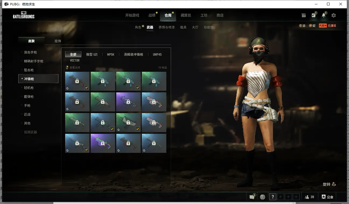Toggle the checkmark on the third skin in row one
The width and height of the screenshot is (349, 204).
[138, 88]
